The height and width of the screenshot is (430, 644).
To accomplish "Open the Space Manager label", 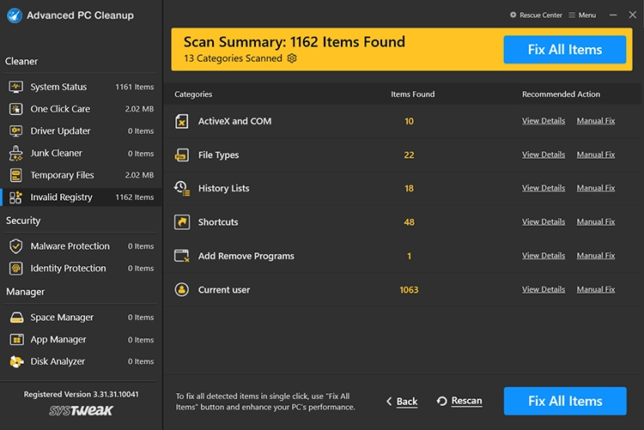I will pos(62,318).
